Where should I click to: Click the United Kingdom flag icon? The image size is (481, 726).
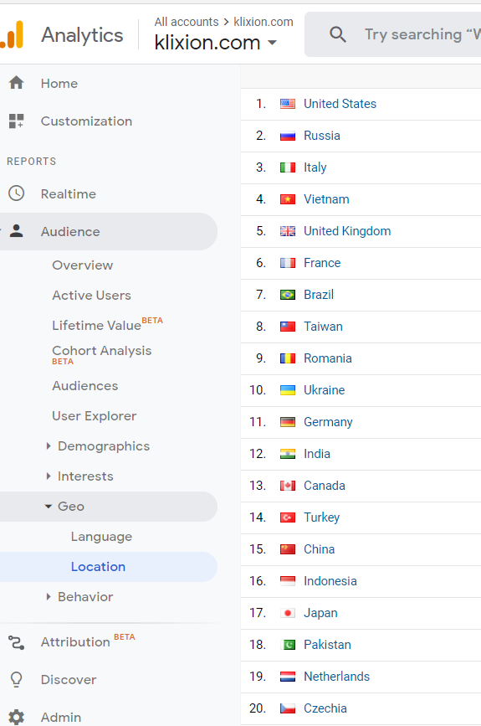point(288,231)
